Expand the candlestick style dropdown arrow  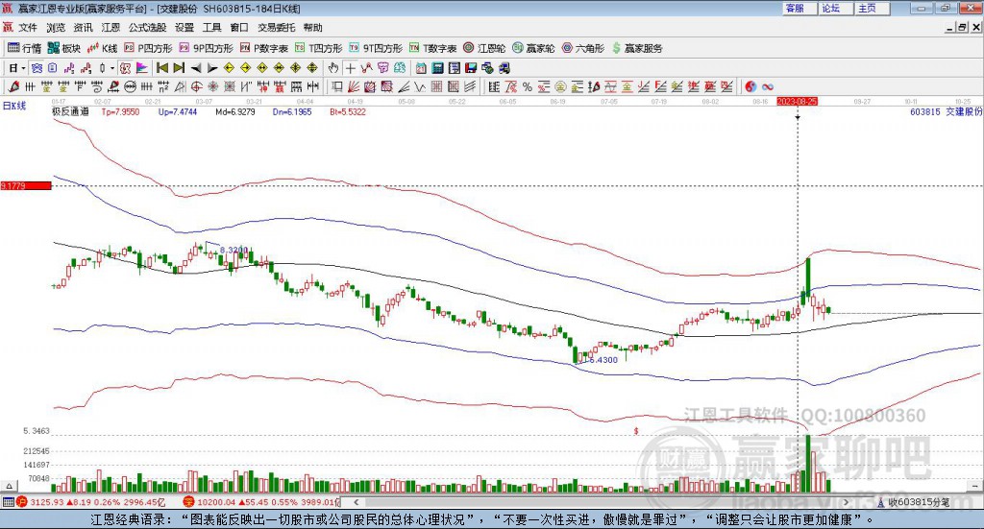click(x=112, y=68)
